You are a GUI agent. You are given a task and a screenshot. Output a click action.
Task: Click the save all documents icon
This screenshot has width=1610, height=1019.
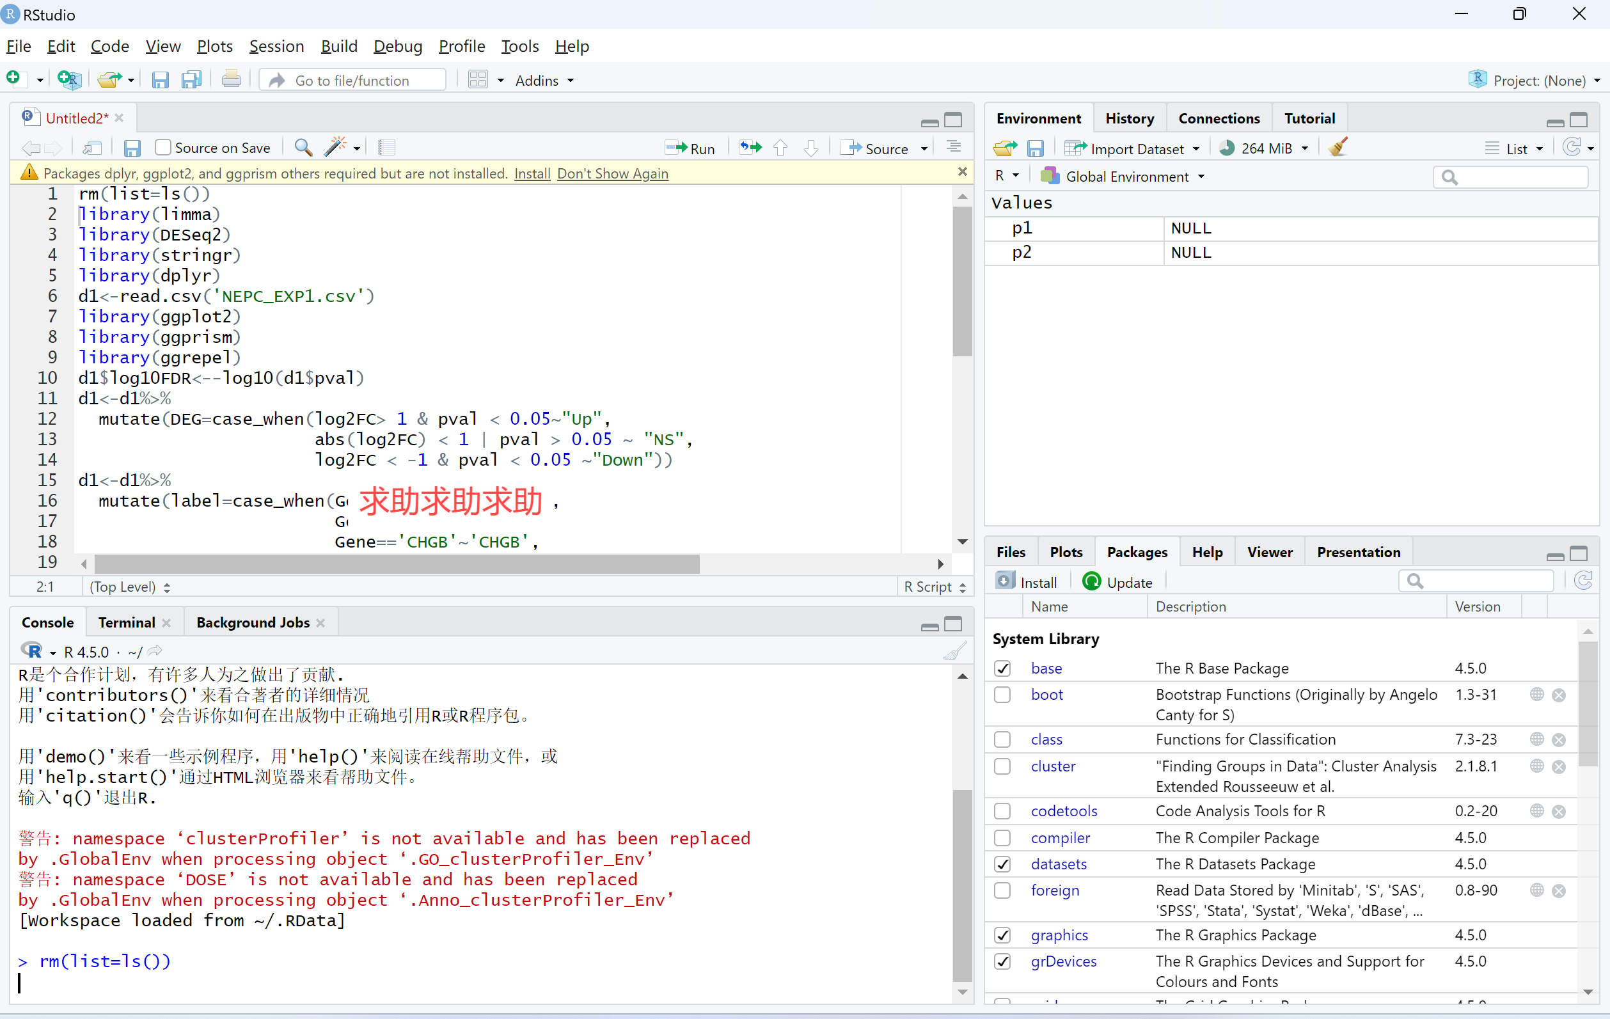(192, 79)
